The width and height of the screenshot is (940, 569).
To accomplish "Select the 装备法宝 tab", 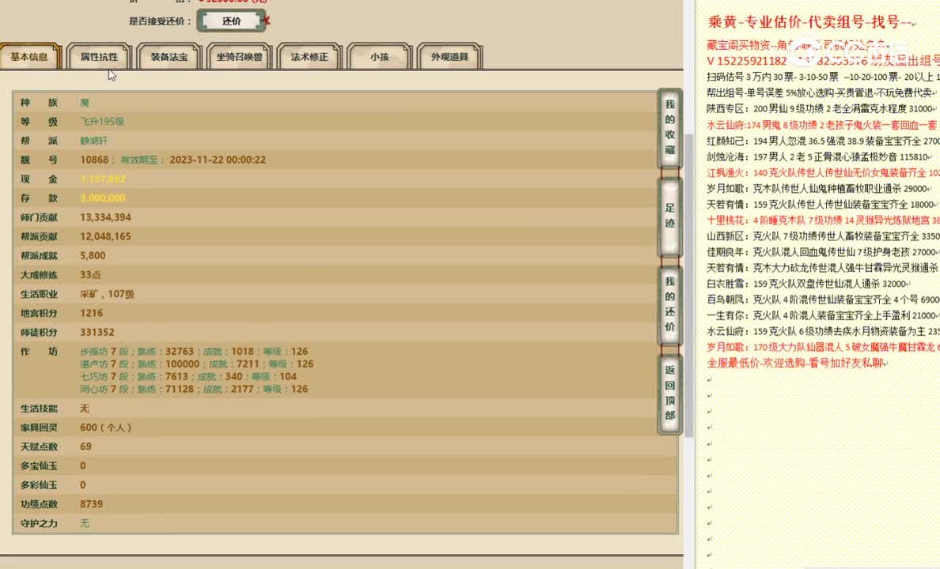I will click(x=169, y=57).
